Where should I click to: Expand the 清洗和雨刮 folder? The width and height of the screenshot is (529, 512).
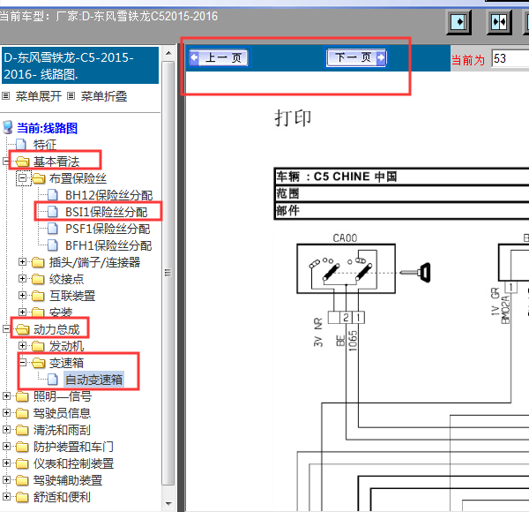[x=6, y=429]
